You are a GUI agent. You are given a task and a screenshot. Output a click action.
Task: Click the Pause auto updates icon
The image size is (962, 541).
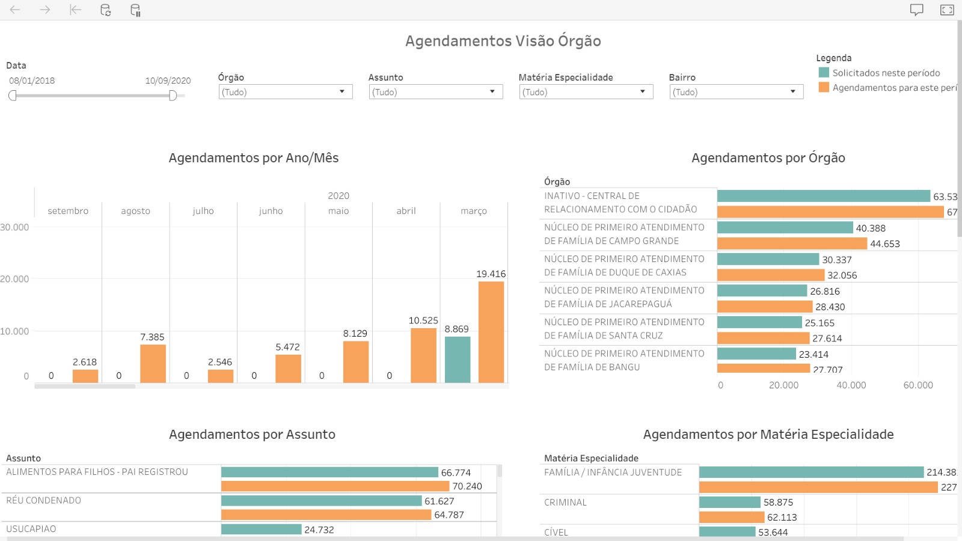click(135, 10)
